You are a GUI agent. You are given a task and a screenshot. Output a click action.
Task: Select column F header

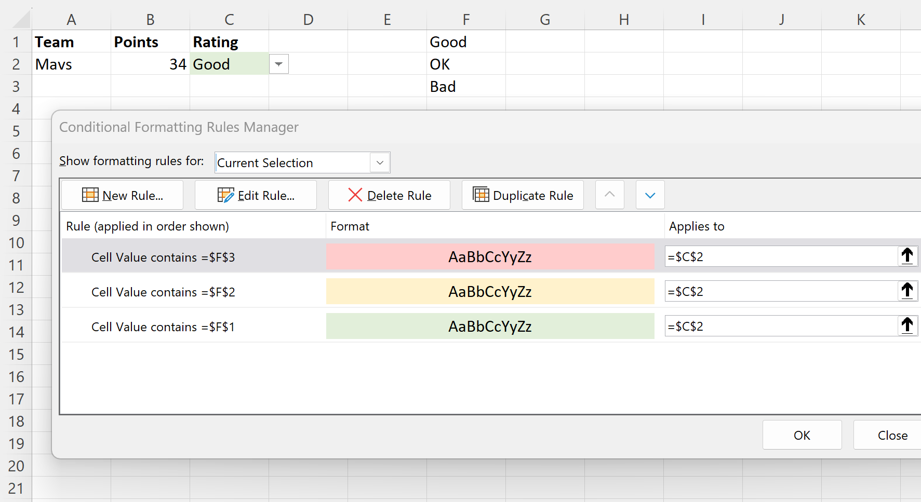coord(466,20)
